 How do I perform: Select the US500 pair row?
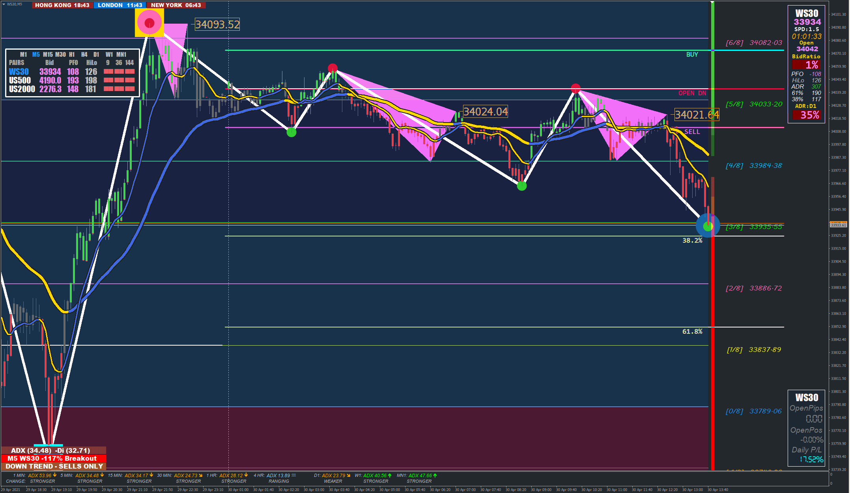tap(20, 80)
